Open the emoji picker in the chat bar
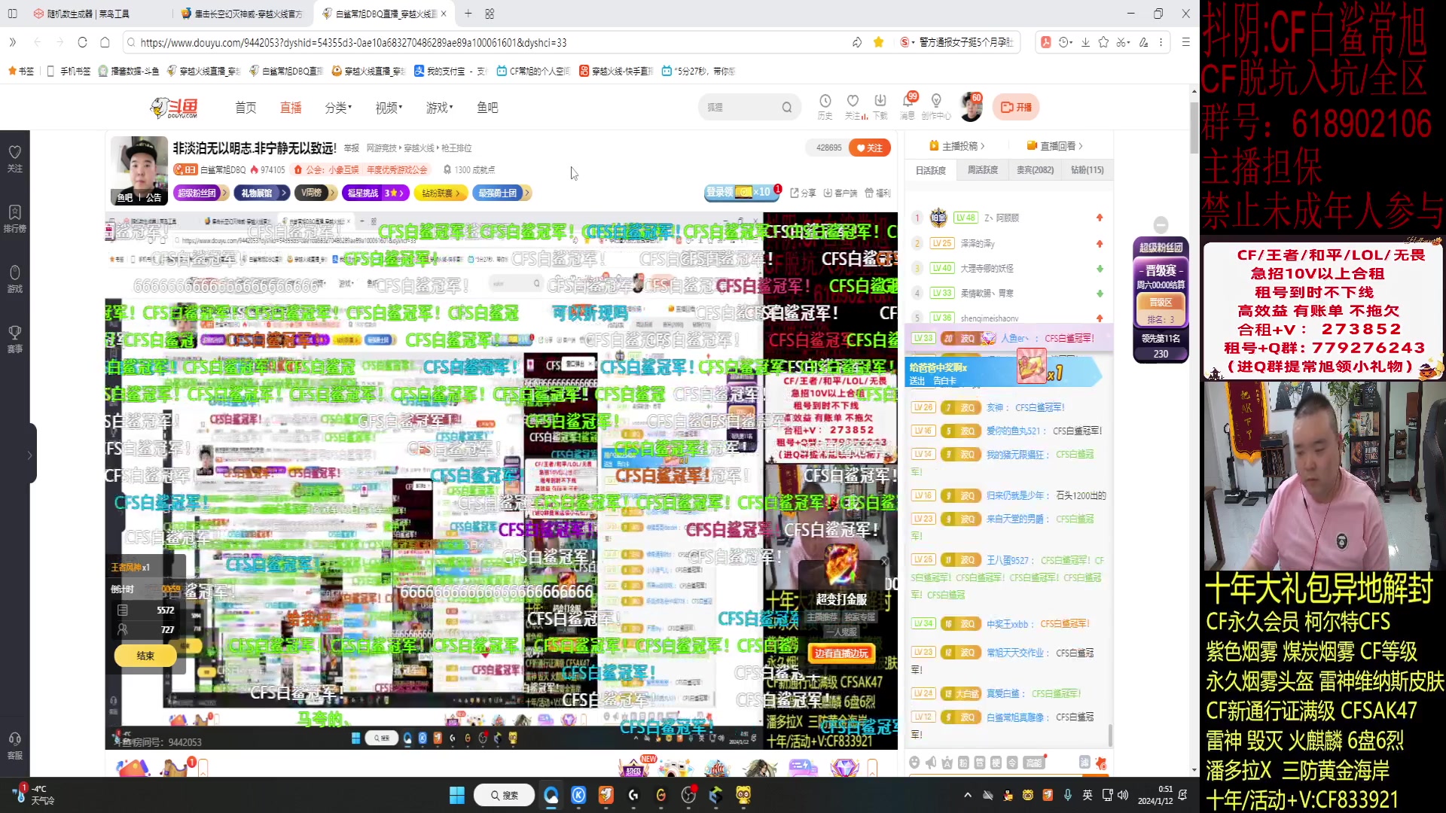The height and width of the screenshot is (813, 1446). tap(914, 763)
